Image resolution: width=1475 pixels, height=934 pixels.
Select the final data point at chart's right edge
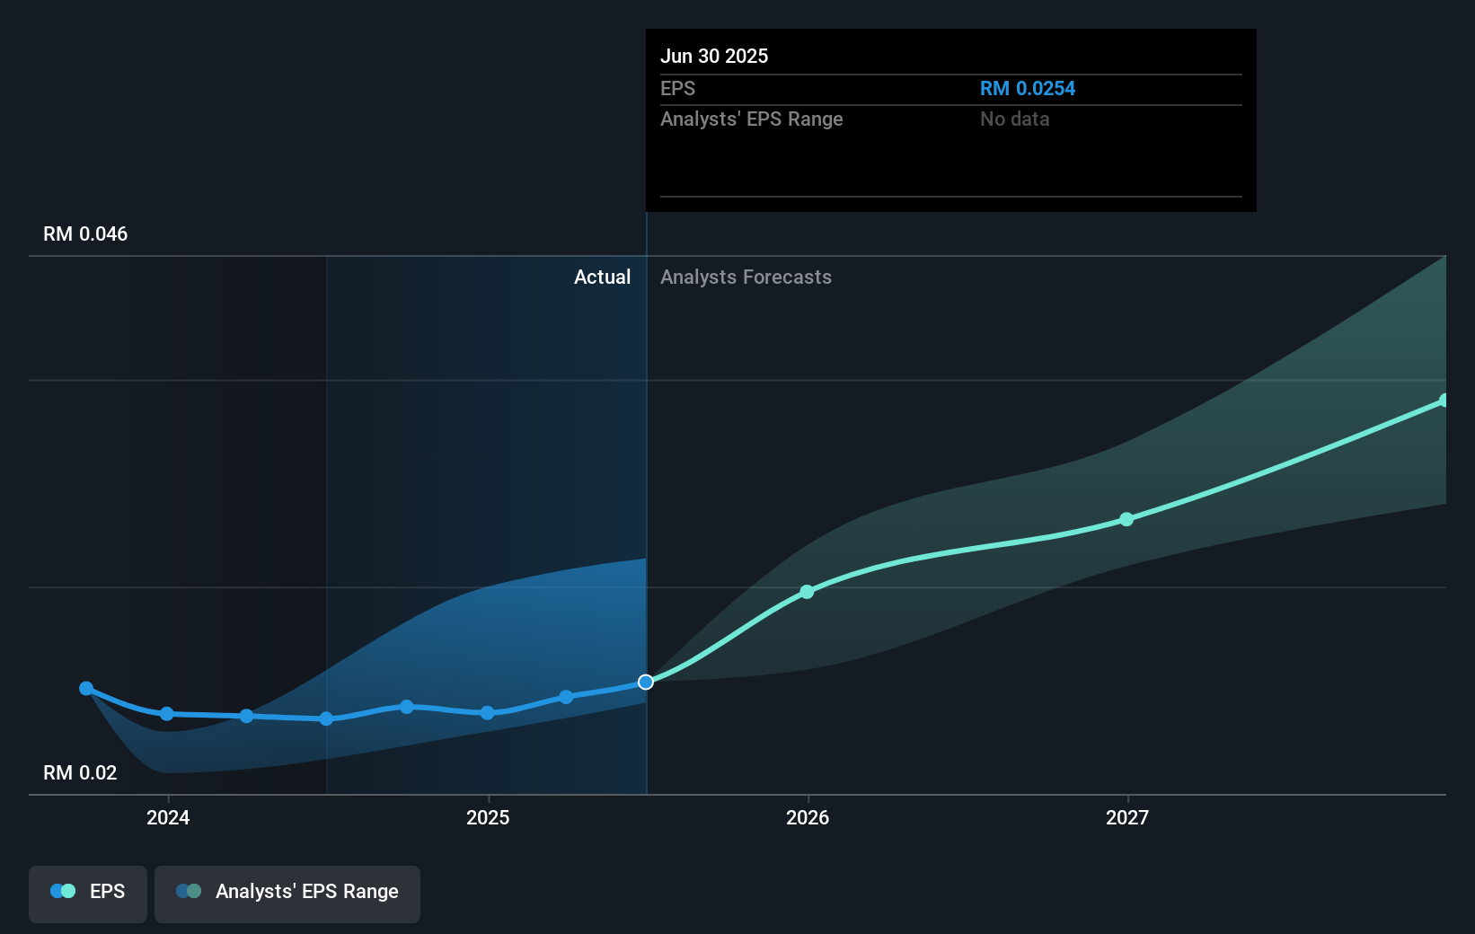pos(1443,400)
